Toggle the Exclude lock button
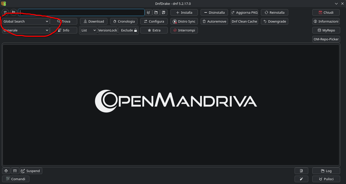The height and width of the screenshot is (184, 346). (x=128, y=30)
